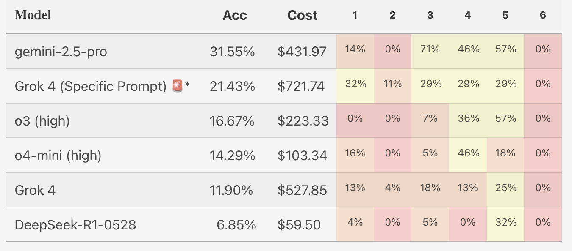
Task: Click the 71% cell for gemini-2.5-pro
Action: coord(430,49)
